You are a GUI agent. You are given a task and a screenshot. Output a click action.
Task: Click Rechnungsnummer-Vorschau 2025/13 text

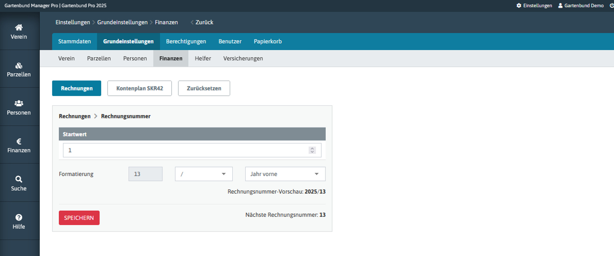coord(277,192)
